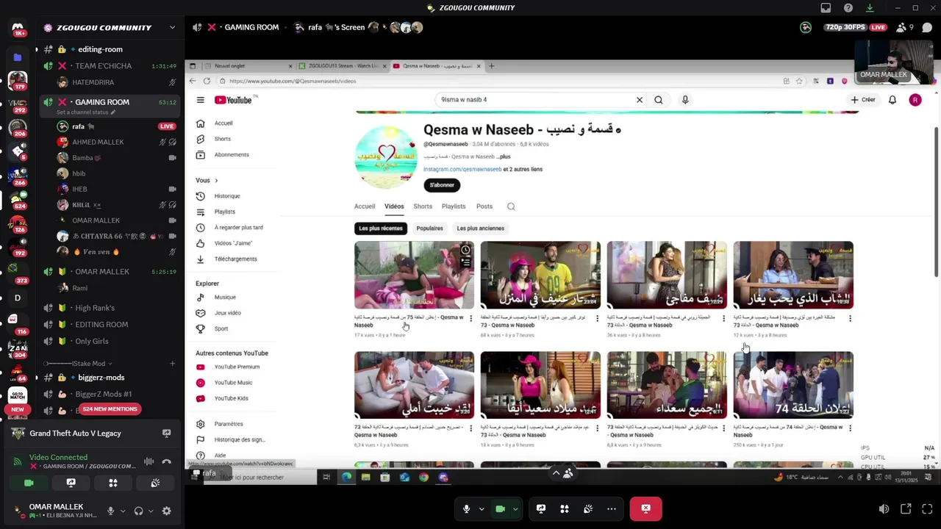Open the stream chat bubble icon
Viewport: 941px width, 529px height.
[927, 28]
